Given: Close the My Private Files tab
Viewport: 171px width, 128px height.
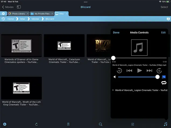Looking at the screenshot, I should click(52, 14).
